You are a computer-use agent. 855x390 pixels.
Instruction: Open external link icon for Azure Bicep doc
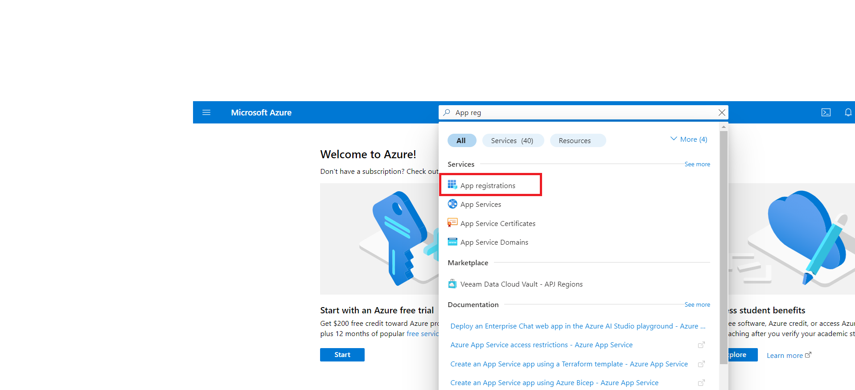(701, 383)
